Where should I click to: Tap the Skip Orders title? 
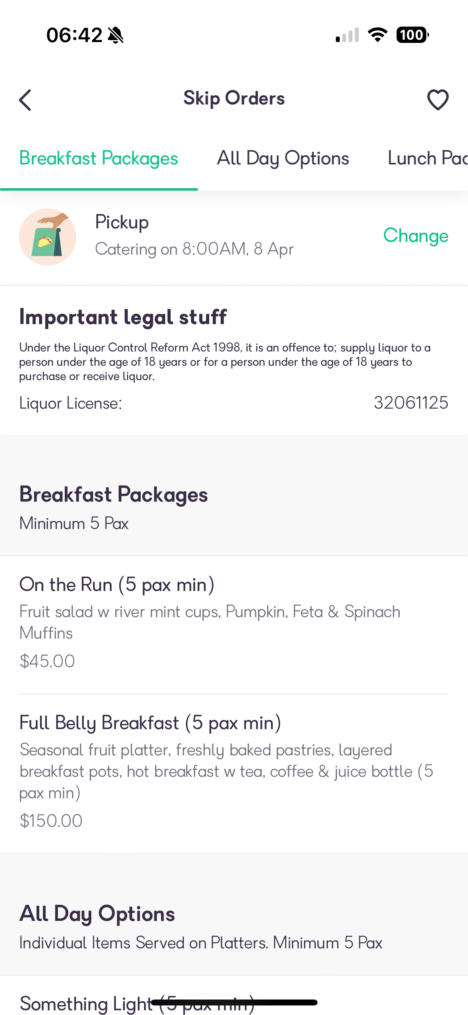234,98
